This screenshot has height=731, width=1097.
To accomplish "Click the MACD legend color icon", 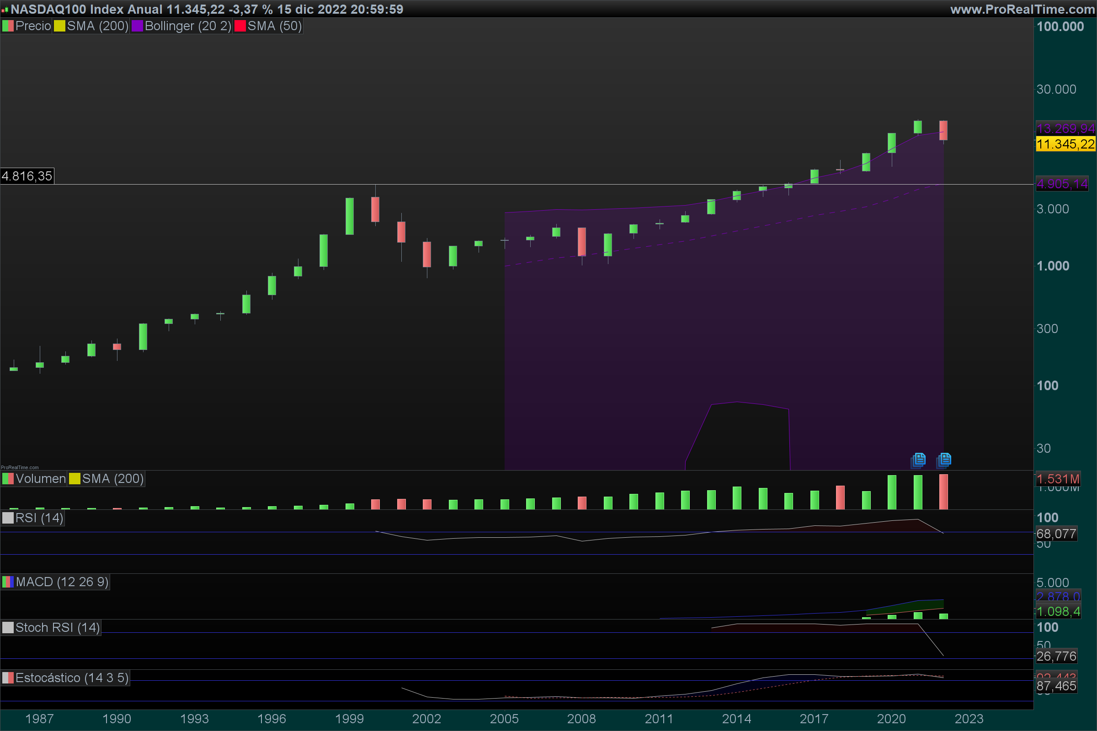I will pos(8,582).
